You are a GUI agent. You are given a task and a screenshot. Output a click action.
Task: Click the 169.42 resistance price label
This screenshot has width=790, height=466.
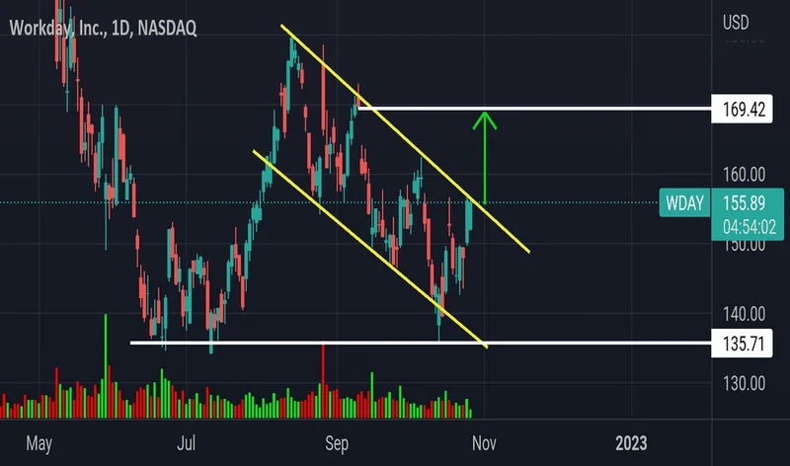(x=745, y=109)
